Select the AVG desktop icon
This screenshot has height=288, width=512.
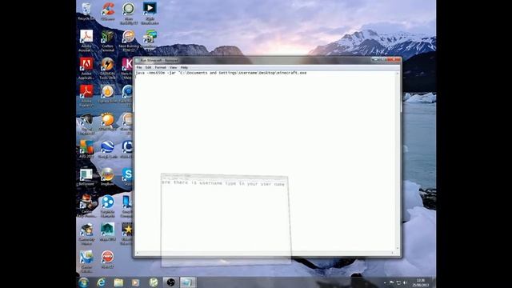click(x=86, y=150)
